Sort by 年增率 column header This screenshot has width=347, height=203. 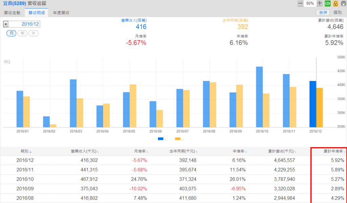pos(240,151)
